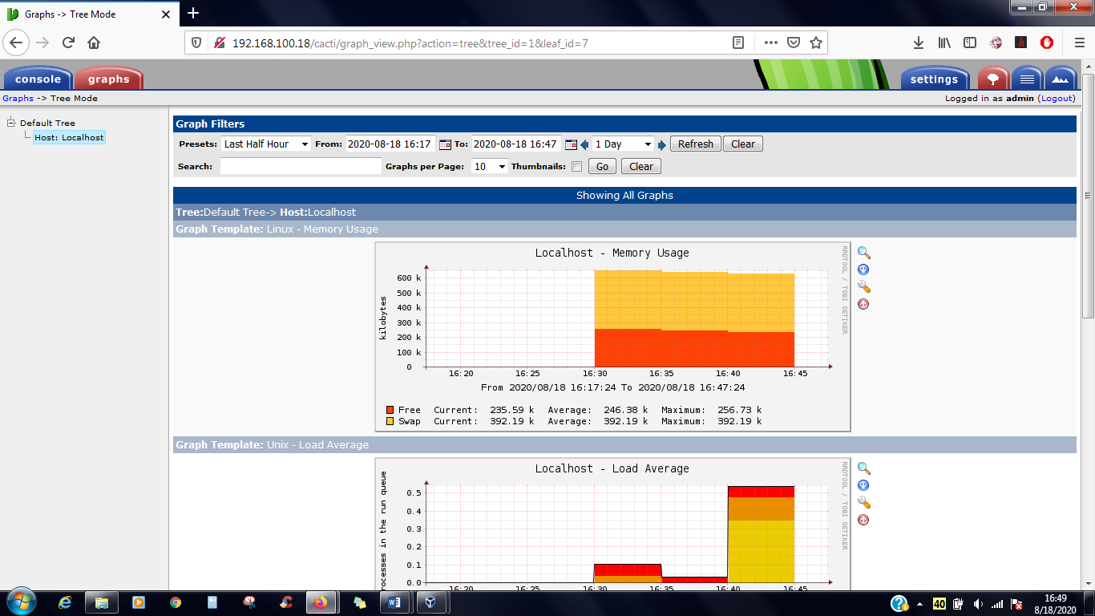The width and height of the screenshot is (1095, 616).
Task: Shift time span backward with left arrow
Action: pyautogui.click(x=584, y=144)
